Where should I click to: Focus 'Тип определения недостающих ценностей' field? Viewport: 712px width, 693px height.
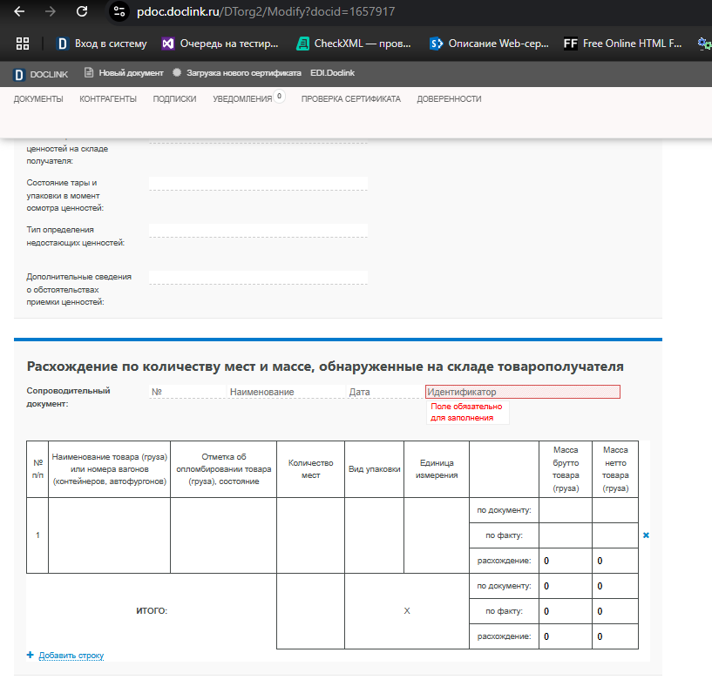[x=258, y=231]
